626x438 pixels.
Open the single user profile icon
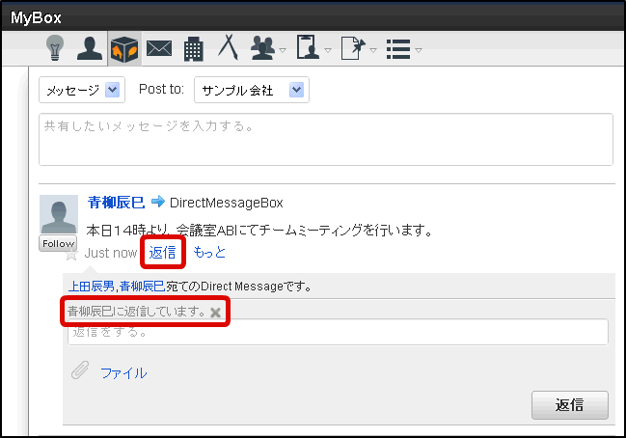click(x=90, y=48)
